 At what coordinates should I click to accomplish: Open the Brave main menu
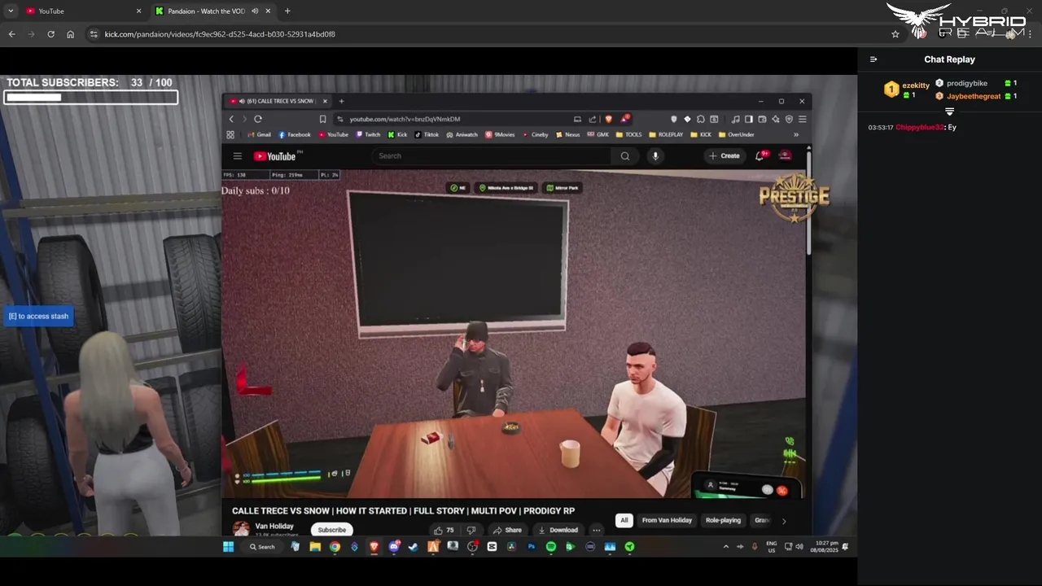coord(802,119)
